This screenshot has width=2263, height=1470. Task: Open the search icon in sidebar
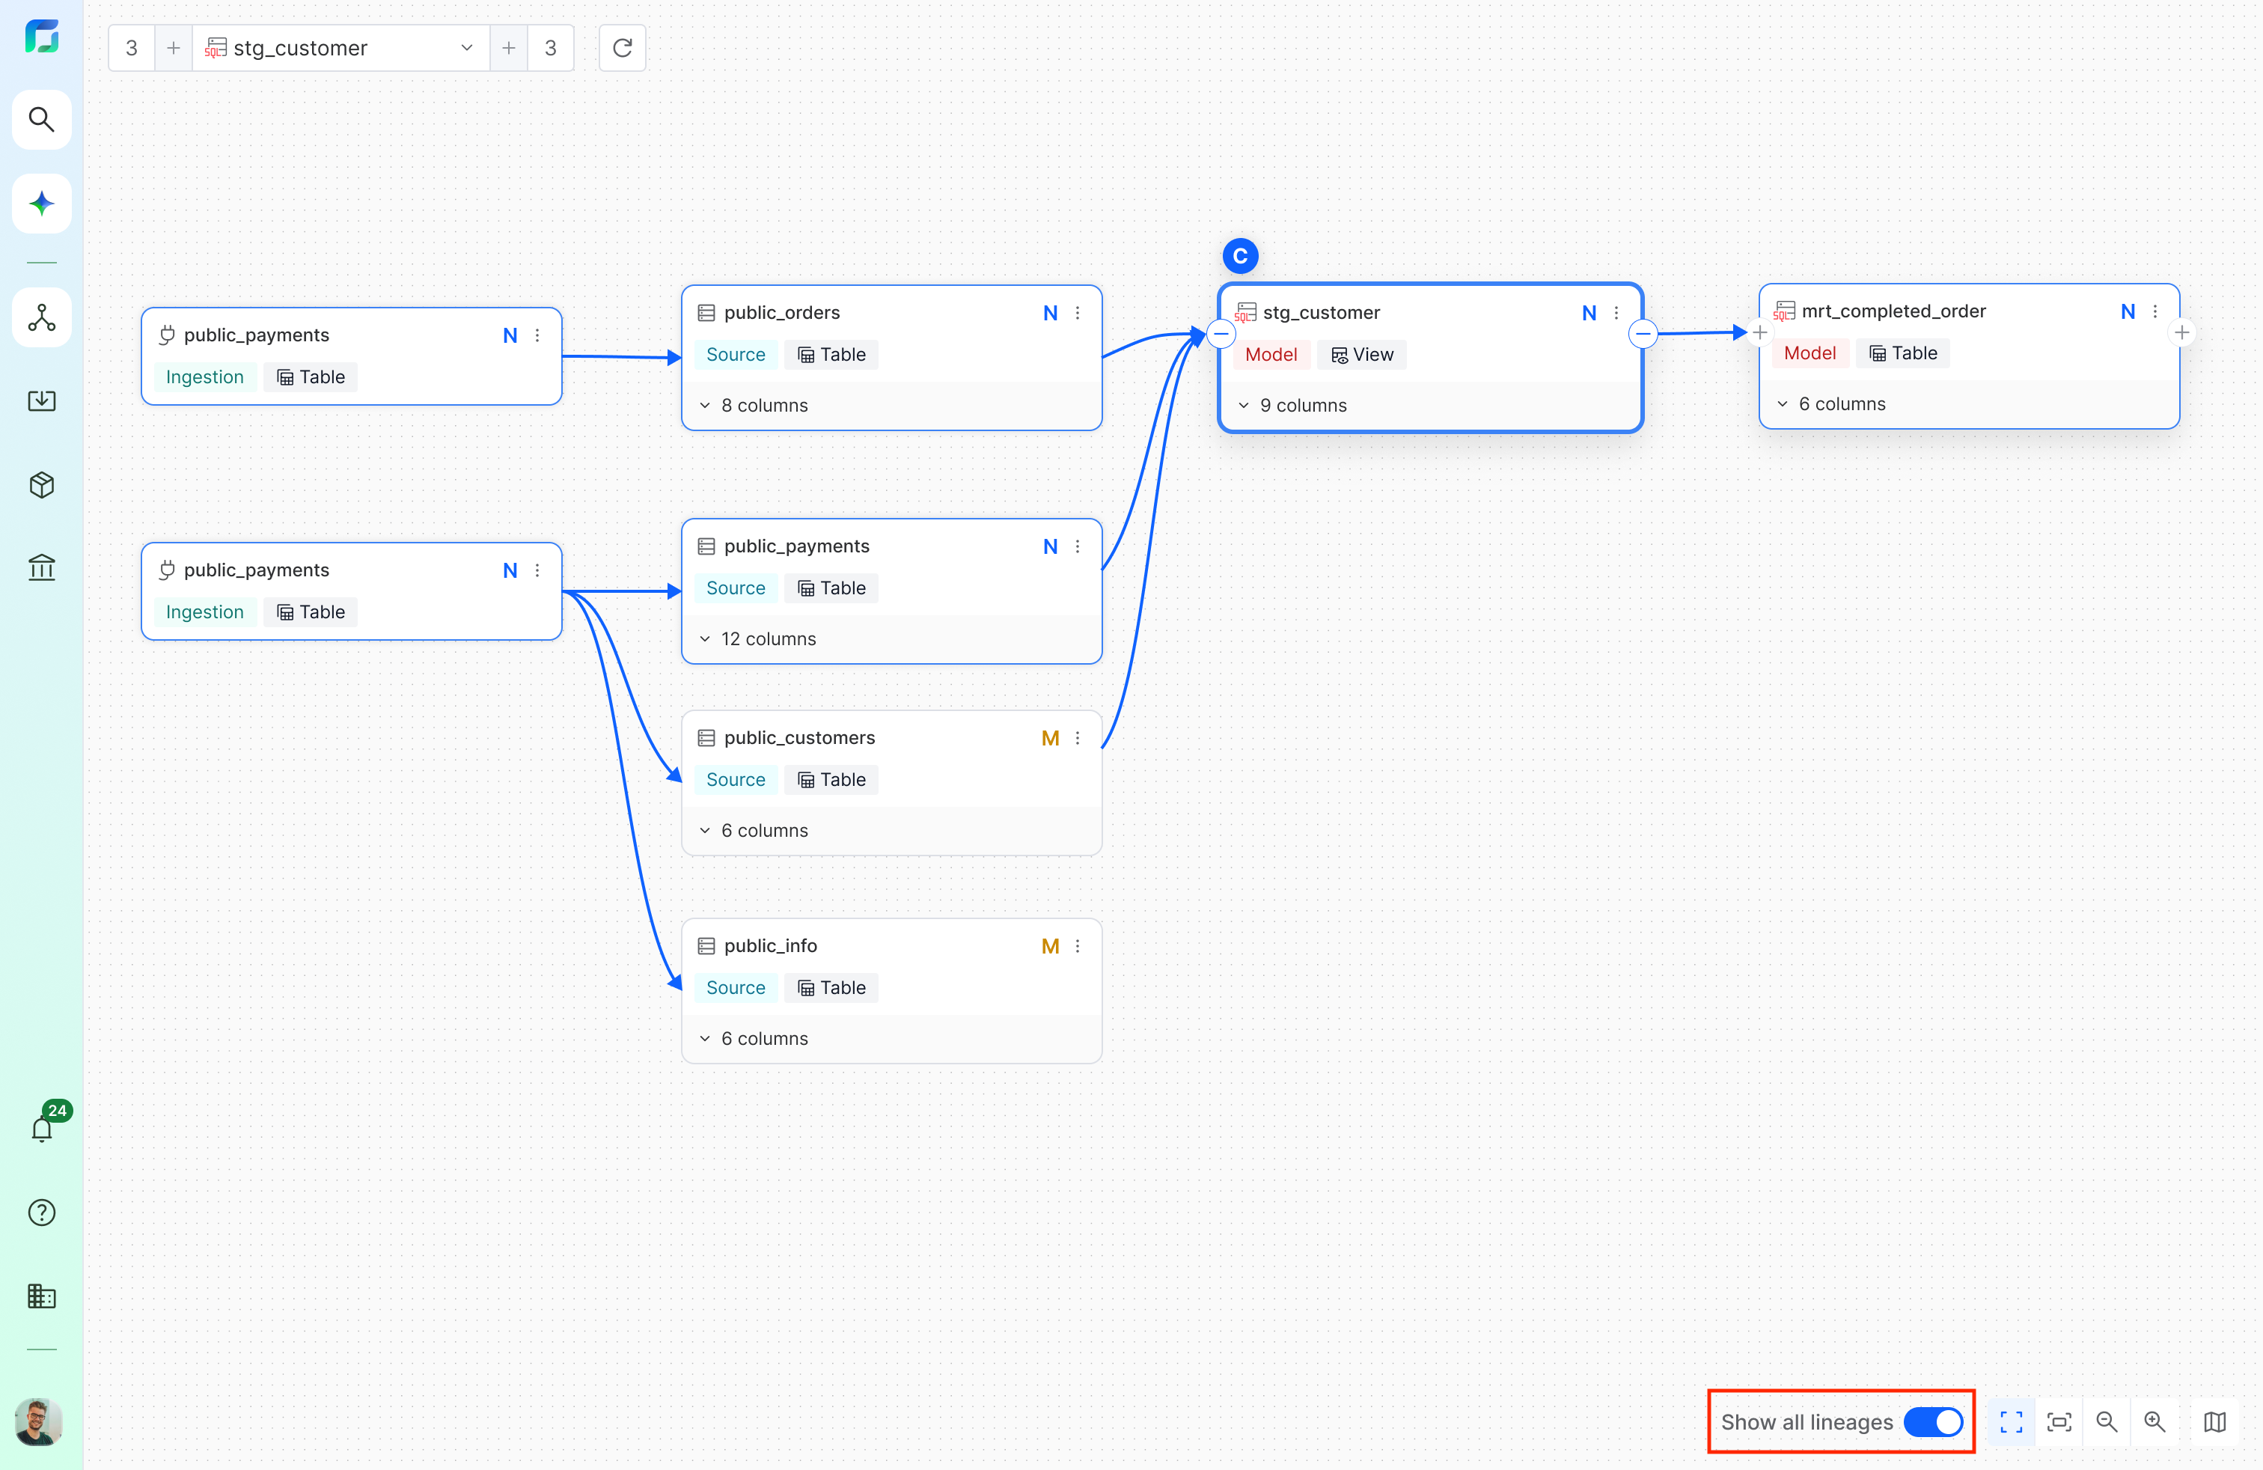[x=41, y=119]
